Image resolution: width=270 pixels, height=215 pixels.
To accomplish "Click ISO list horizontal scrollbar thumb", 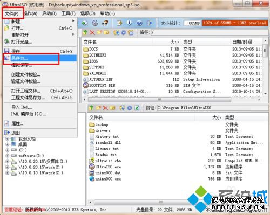I will pos(159,99).
